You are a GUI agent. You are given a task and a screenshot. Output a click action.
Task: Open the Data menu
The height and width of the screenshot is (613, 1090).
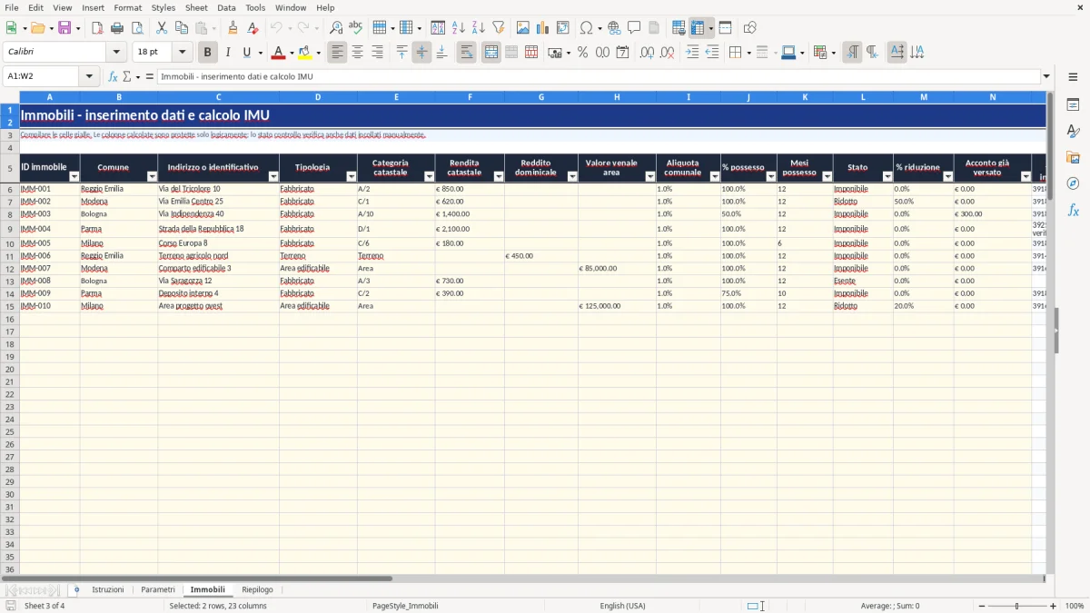click(x=226, y=7)
